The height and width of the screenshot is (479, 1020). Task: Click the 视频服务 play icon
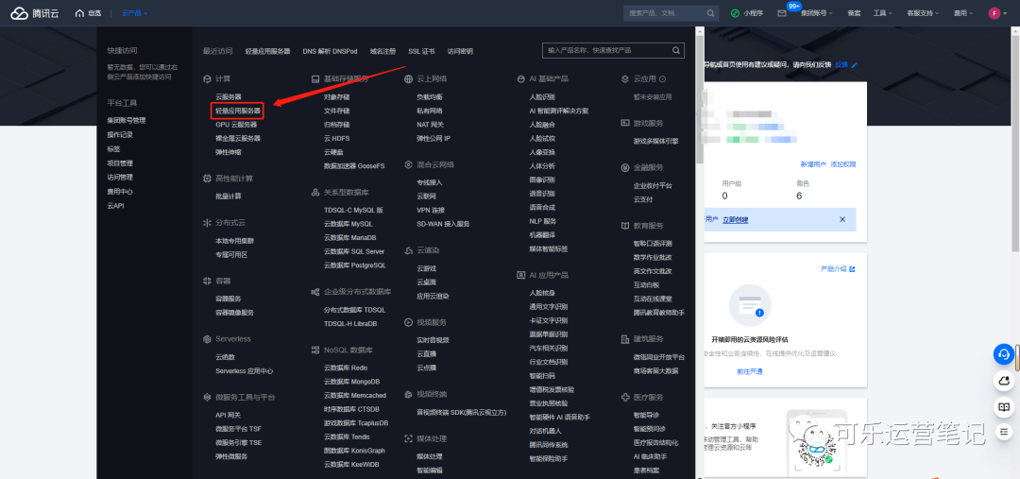pyautogui.click(x=409, y=321)
